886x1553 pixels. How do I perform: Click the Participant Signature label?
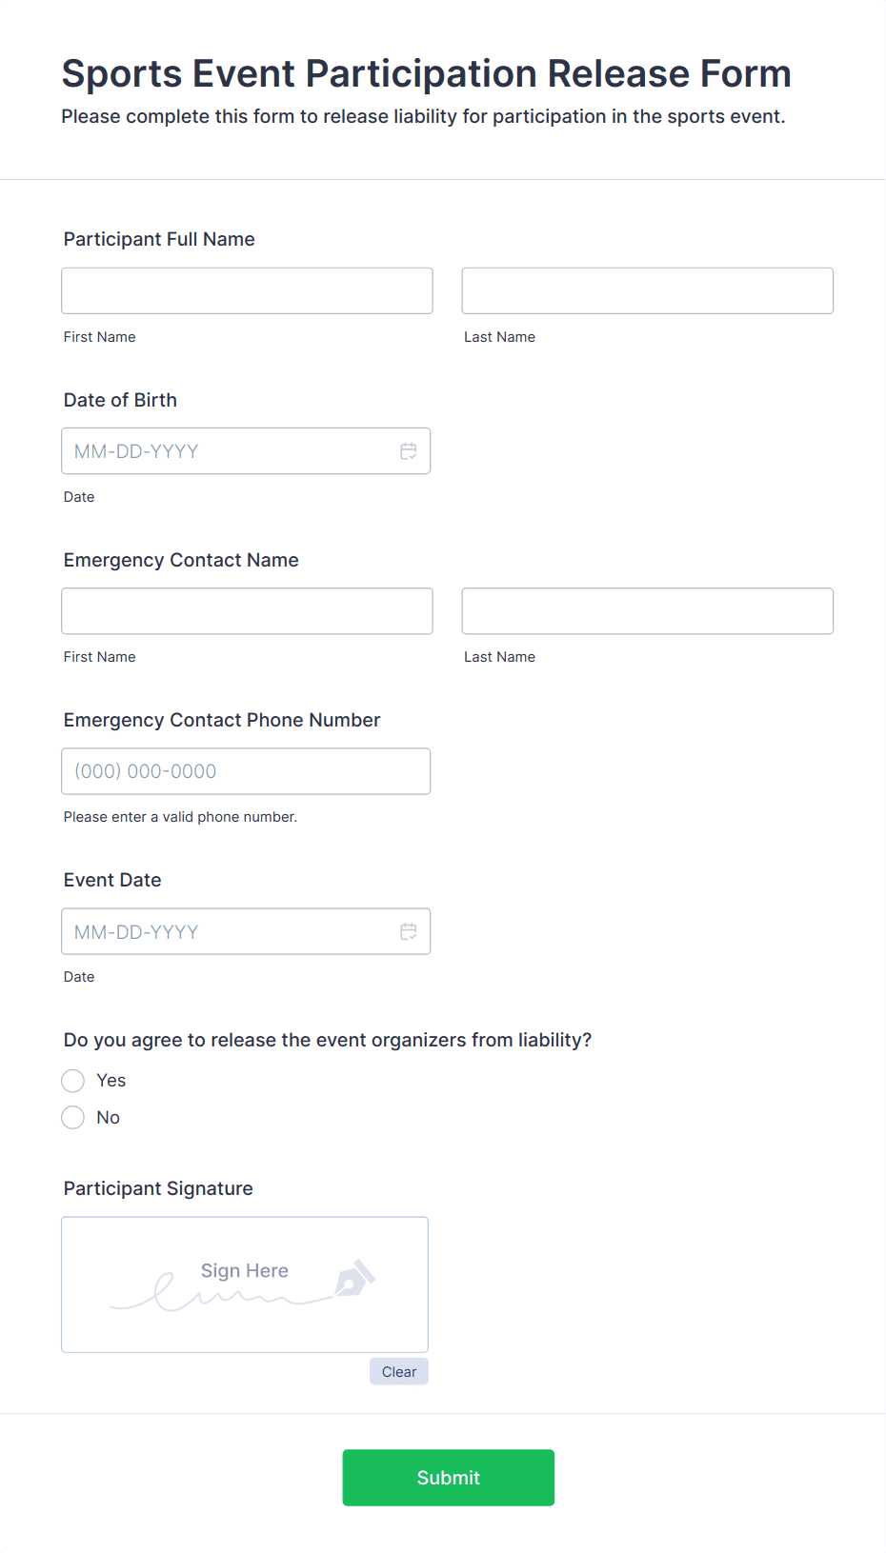[158, 1188]
